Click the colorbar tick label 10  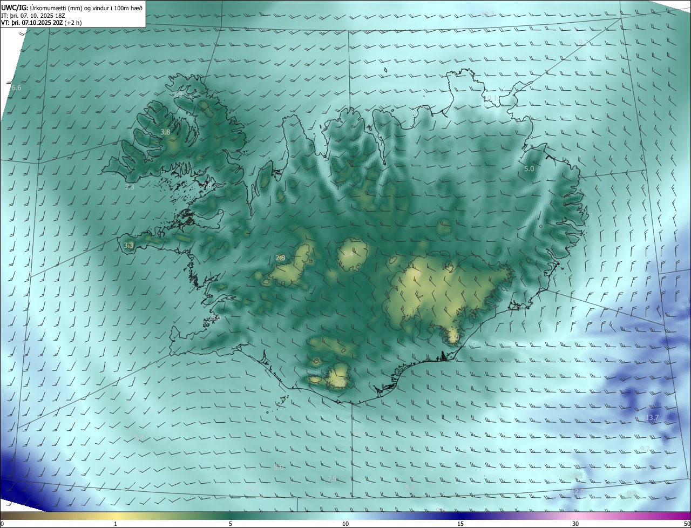pyautogui.click(x=345, y=524)
